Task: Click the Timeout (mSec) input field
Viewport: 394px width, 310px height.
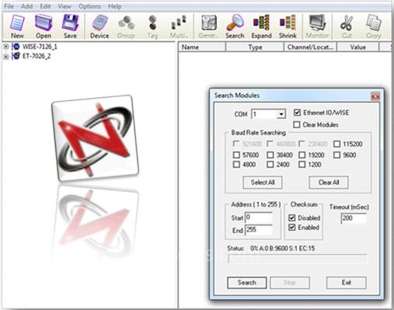Action: click(354, 218)
